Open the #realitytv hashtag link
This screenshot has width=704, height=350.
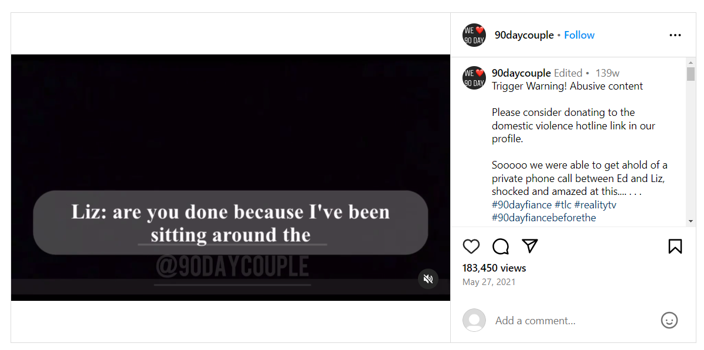(x=595, y=205)
